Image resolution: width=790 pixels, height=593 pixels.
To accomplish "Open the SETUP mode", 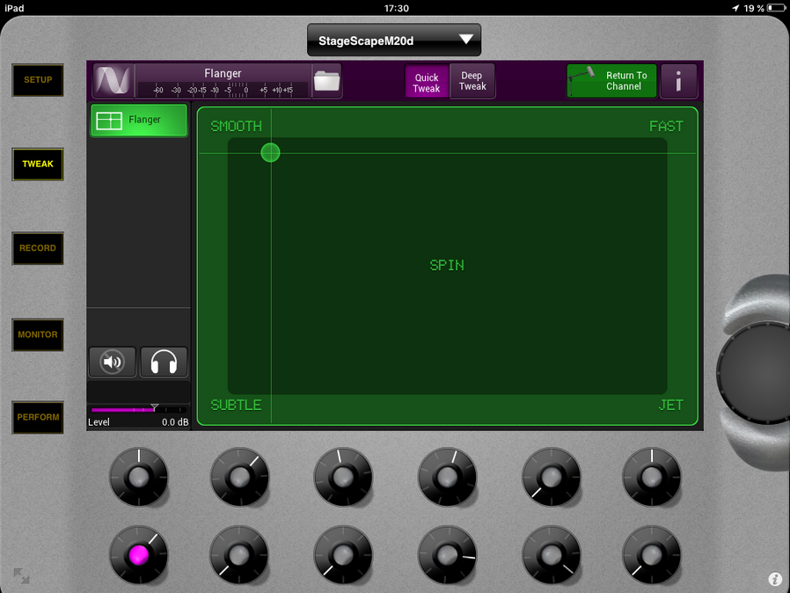I will (38, 80).
